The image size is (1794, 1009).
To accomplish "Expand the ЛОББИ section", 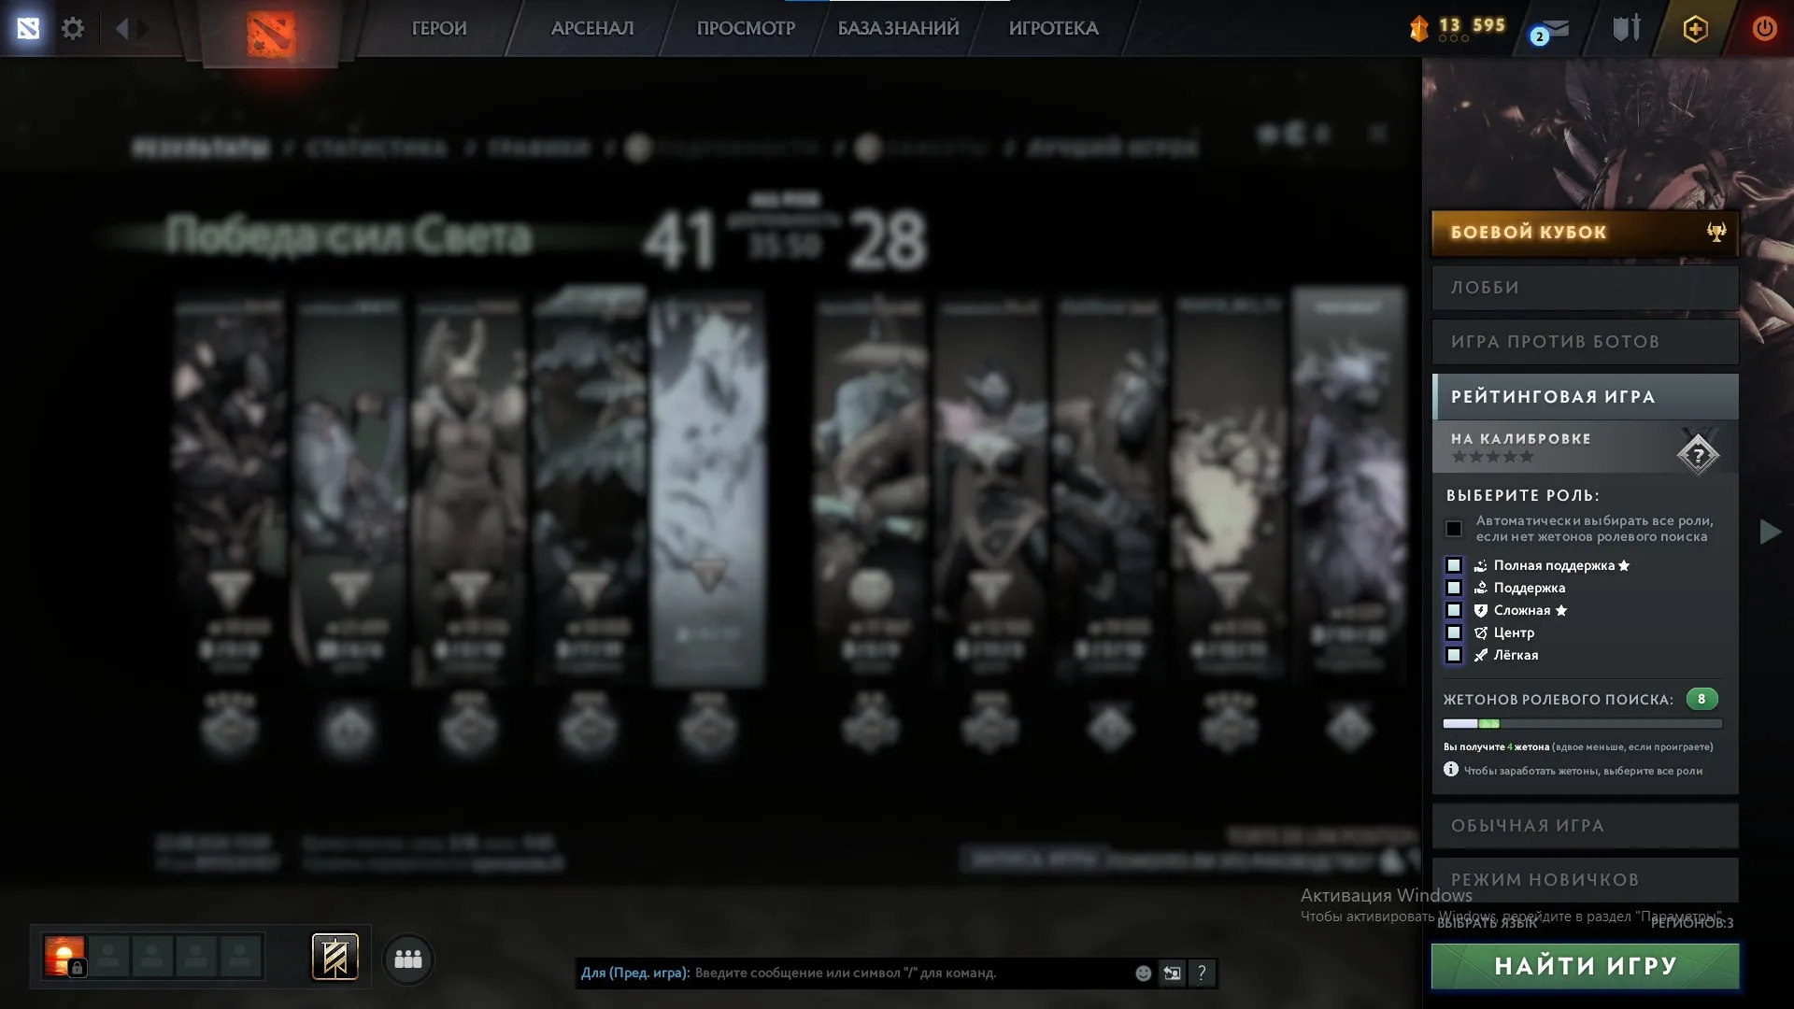I will (1585, 288).
